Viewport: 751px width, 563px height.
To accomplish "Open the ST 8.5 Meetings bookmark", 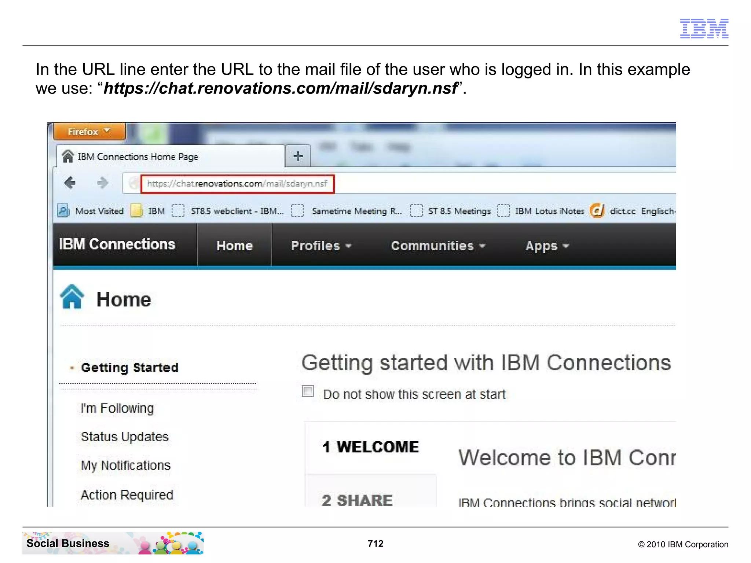I will click(x=459, y=211).
